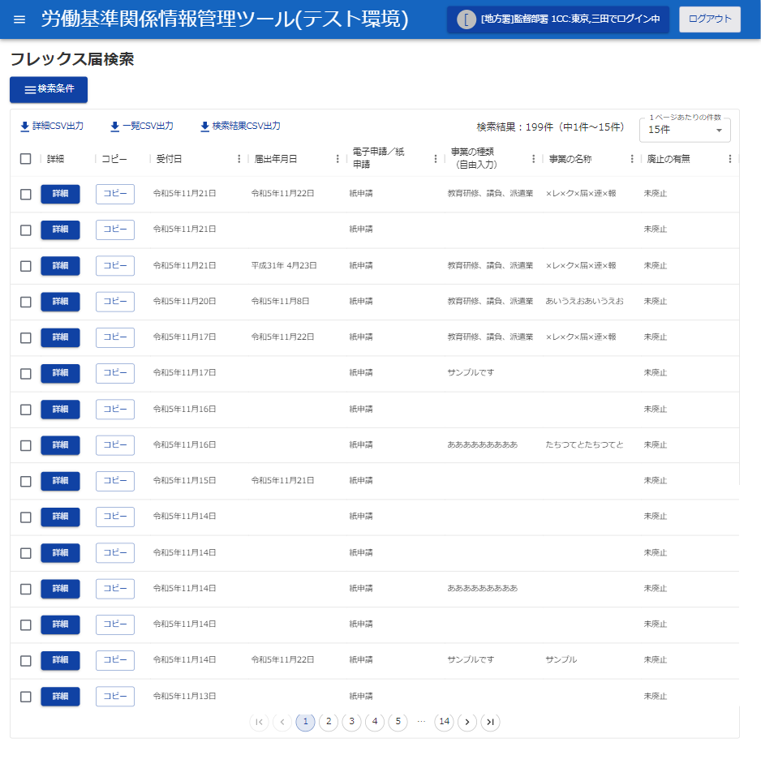Screen dimensions: 761x781
Task: Open column menu for 廃止の有無
Action: 729,159
